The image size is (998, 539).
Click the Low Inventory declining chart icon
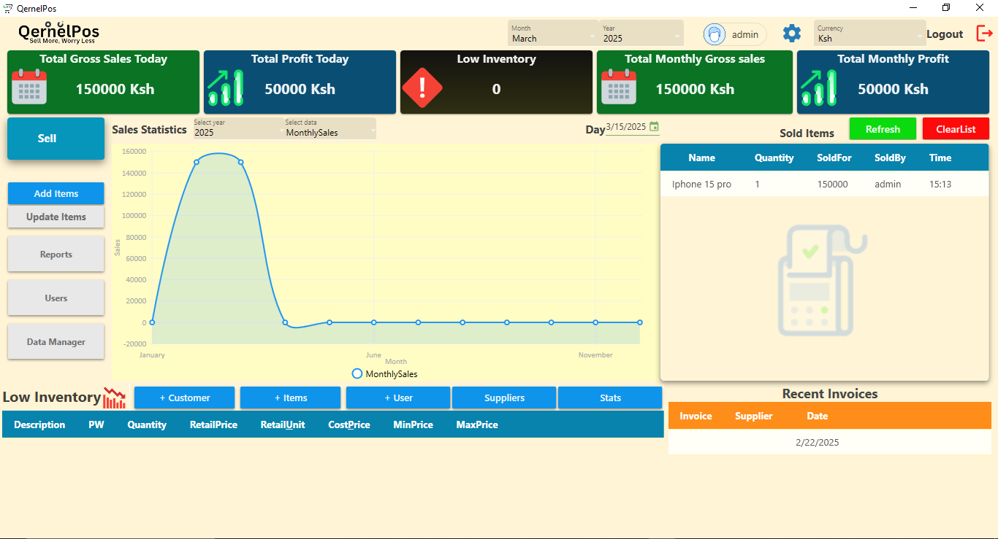click(x=114, y=398)
